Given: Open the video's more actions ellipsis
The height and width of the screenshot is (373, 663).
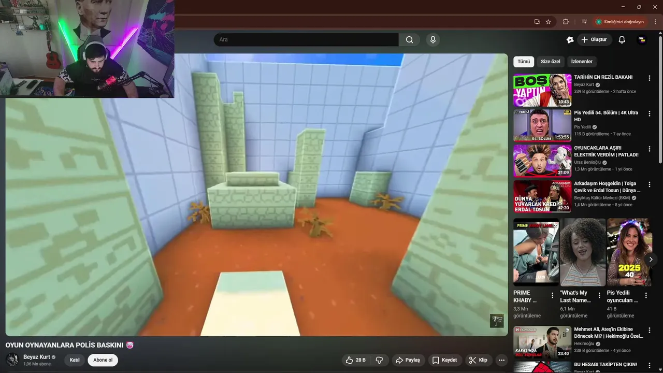Looking at the screenshot, I should coord(501,360).
